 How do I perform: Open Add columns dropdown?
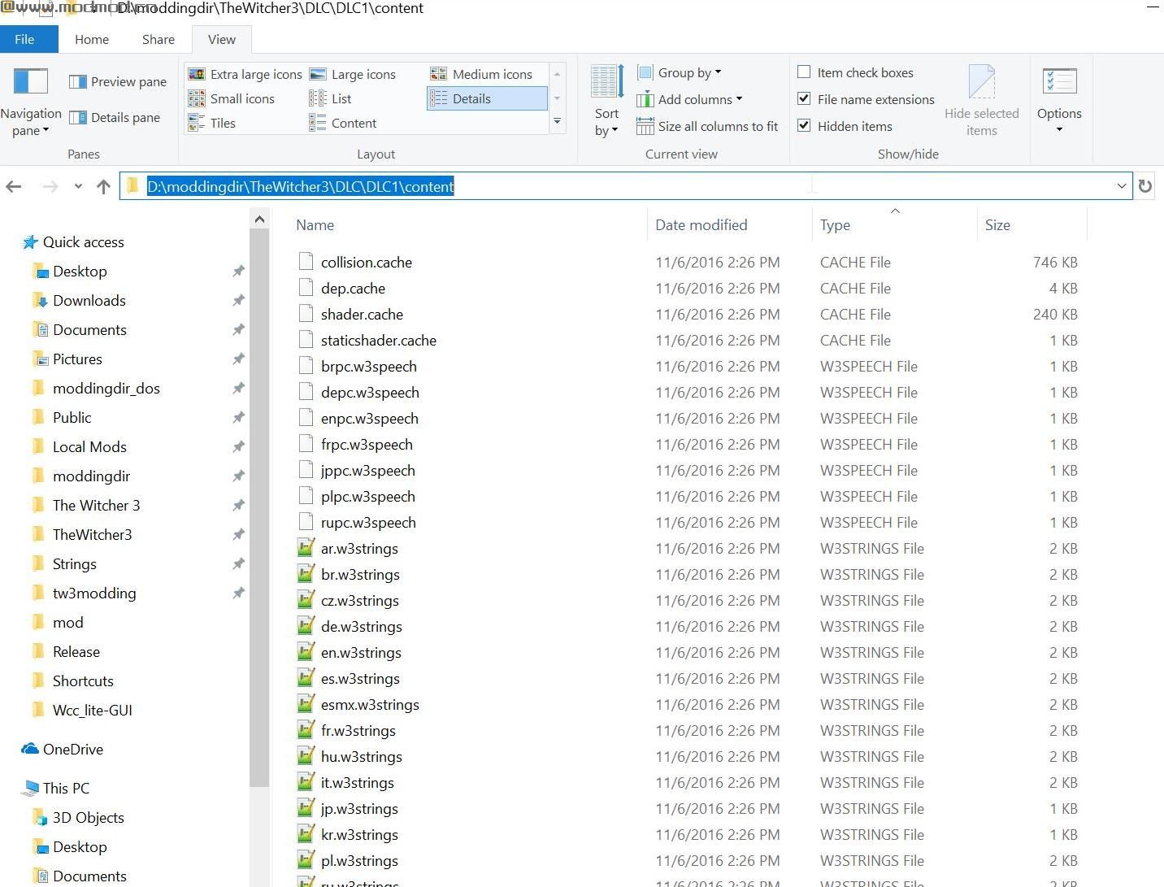[x=689, y=99]
